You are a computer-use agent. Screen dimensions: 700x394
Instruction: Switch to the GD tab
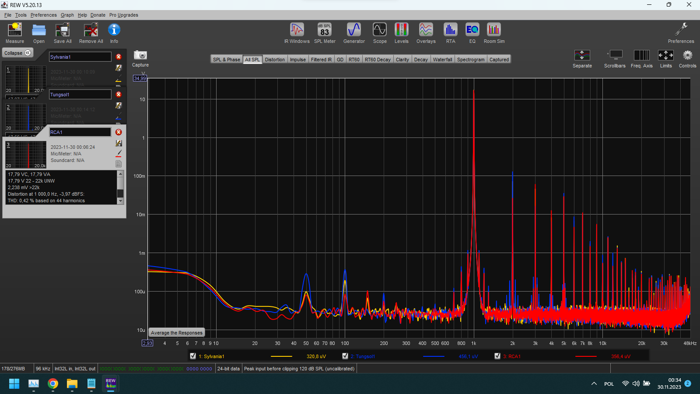pos(340,60)
